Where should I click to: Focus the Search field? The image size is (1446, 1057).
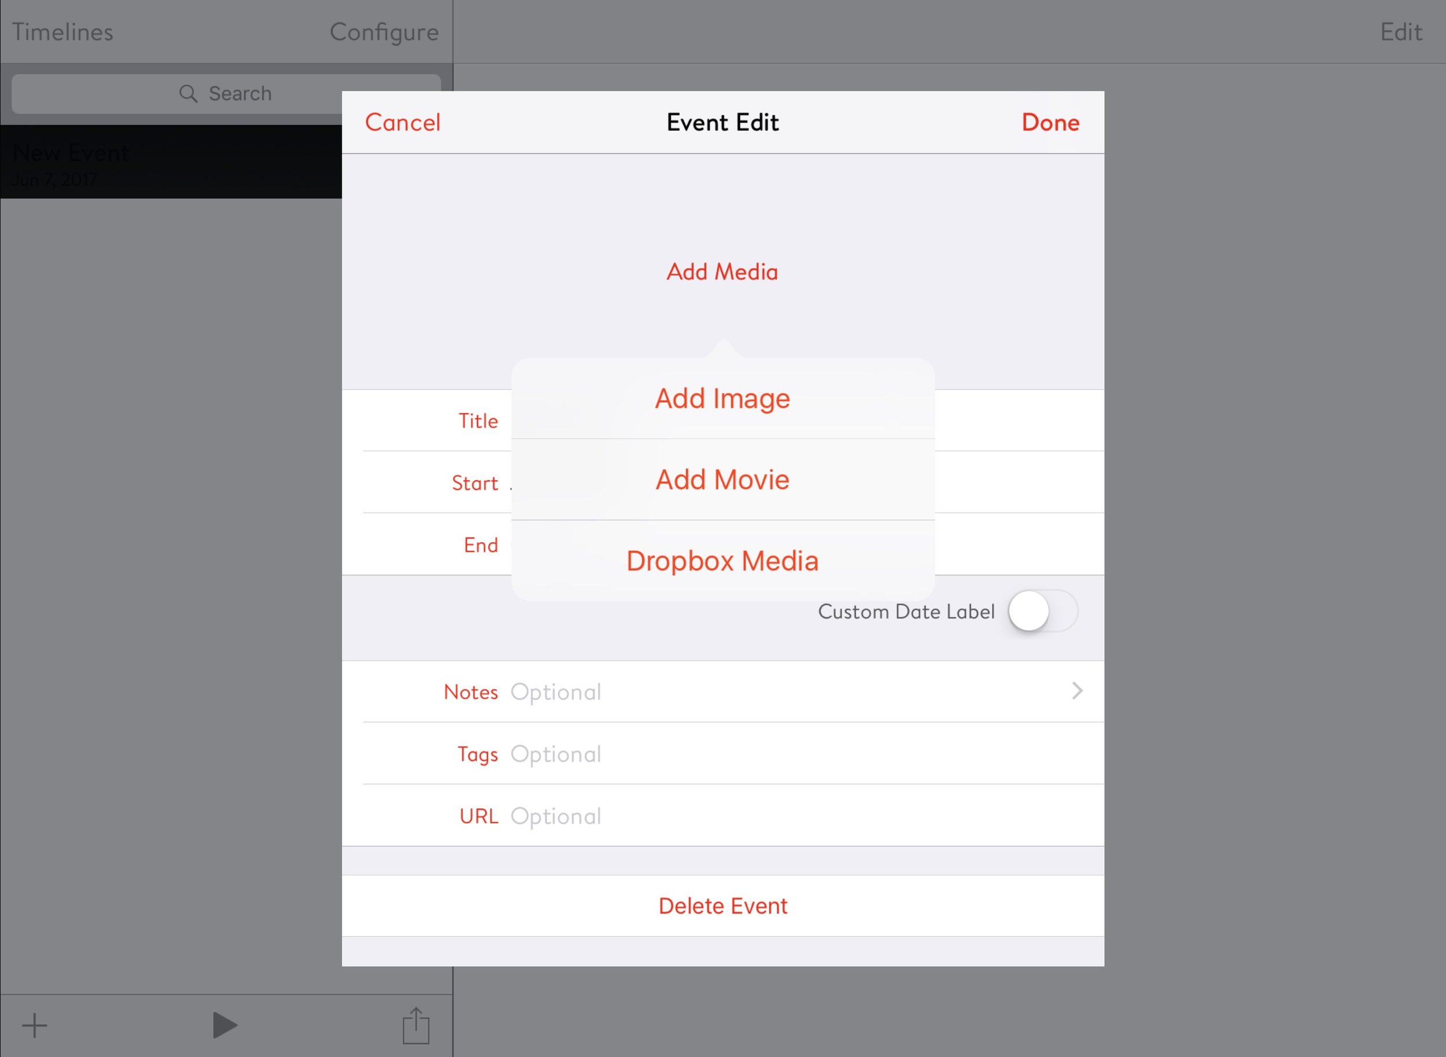point(226,94)
